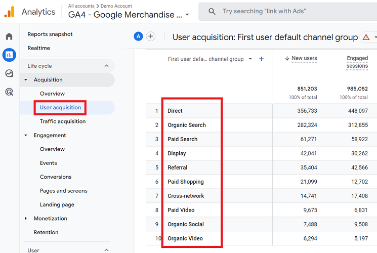Open the Events report
This screenshot has height=253, width=377.
pyautogui.click(x=49, y=163)
